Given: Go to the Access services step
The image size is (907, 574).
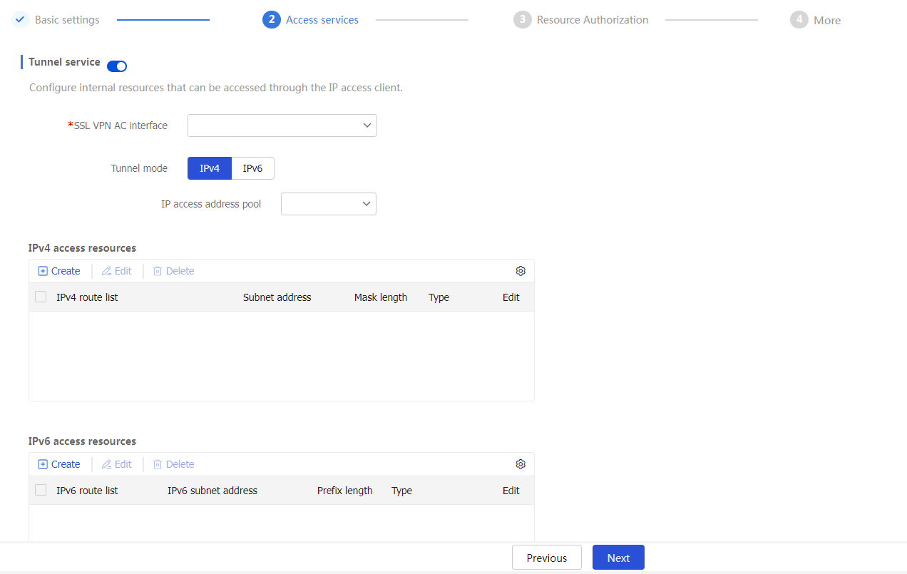Looking at the screenshot, I should [322, 20].
